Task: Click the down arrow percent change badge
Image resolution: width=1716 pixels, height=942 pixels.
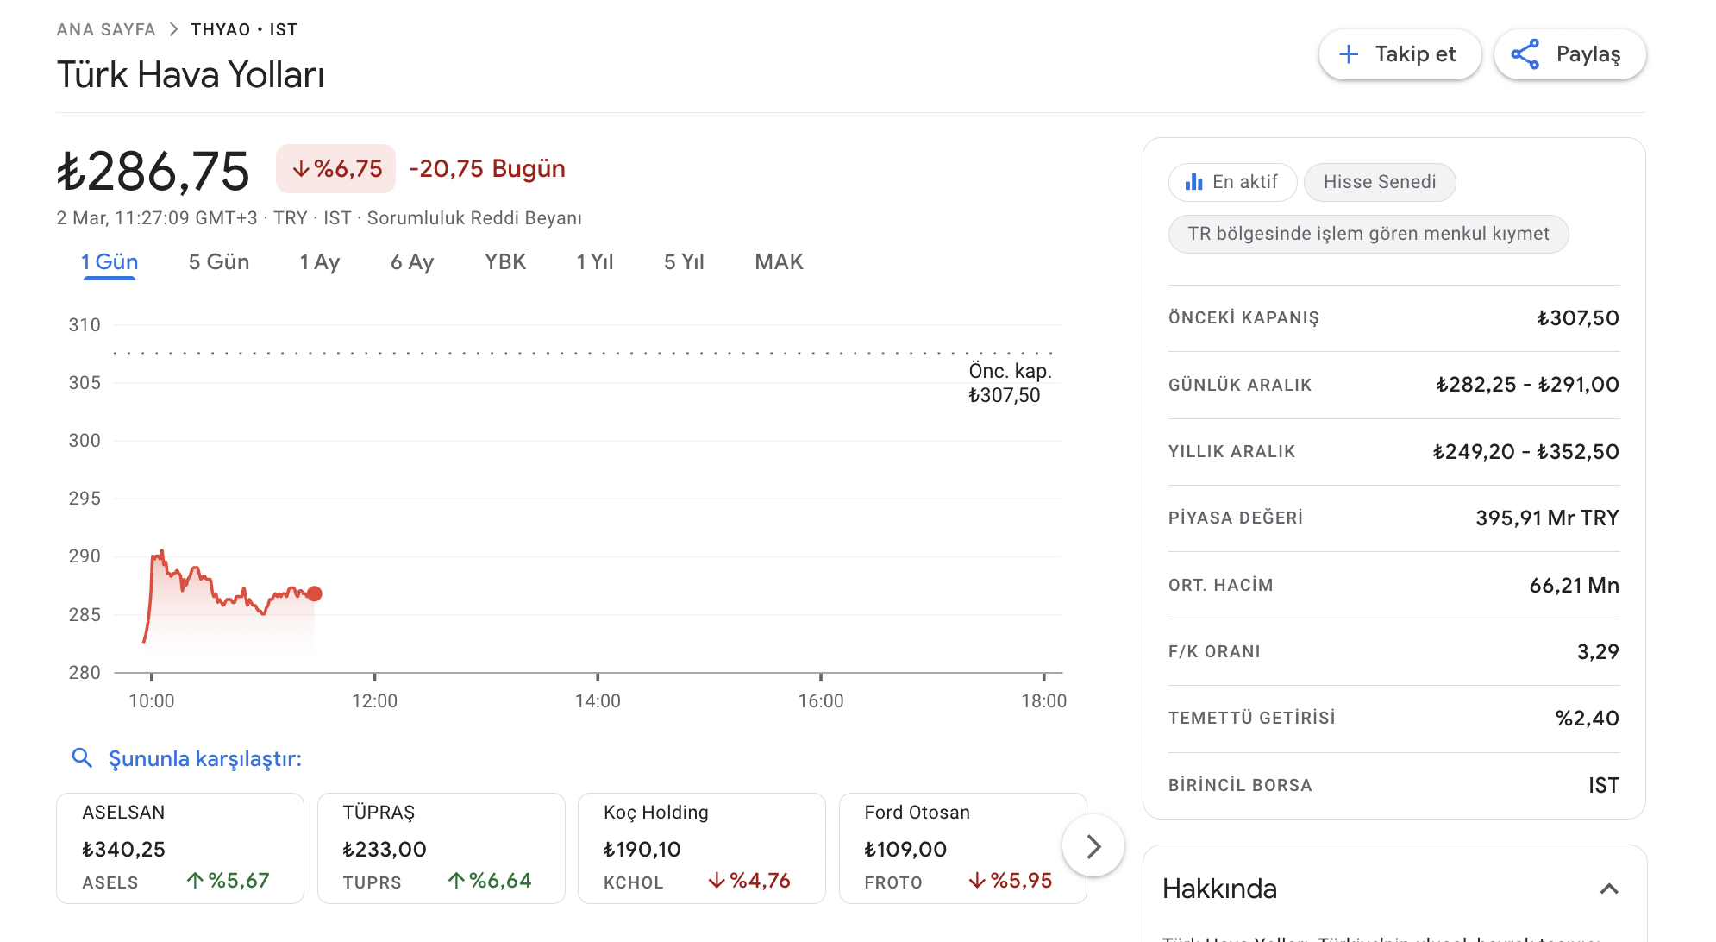Action: [335, 168]
